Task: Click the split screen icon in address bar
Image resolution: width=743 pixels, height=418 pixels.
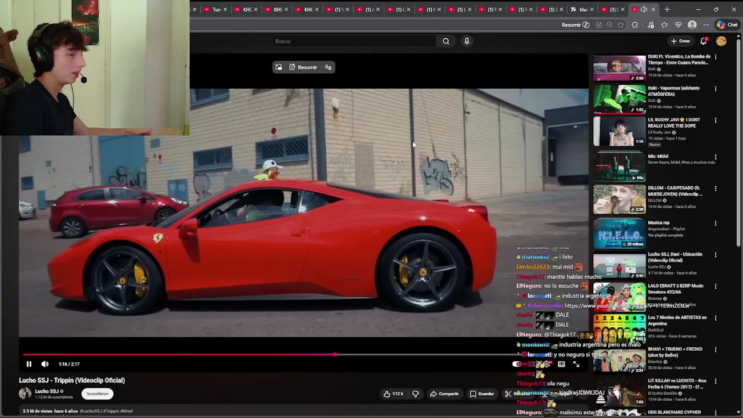Action: point(598,25)
